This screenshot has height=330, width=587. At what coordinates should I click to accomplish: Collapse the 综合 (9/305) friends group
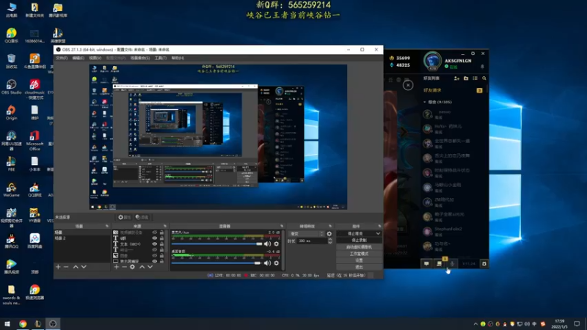[425, 102]
